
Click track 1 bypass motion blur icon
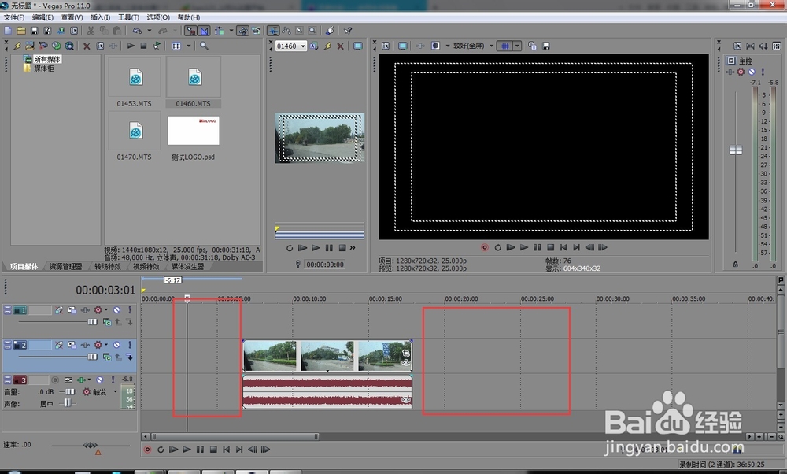click(x=59, y=310)
